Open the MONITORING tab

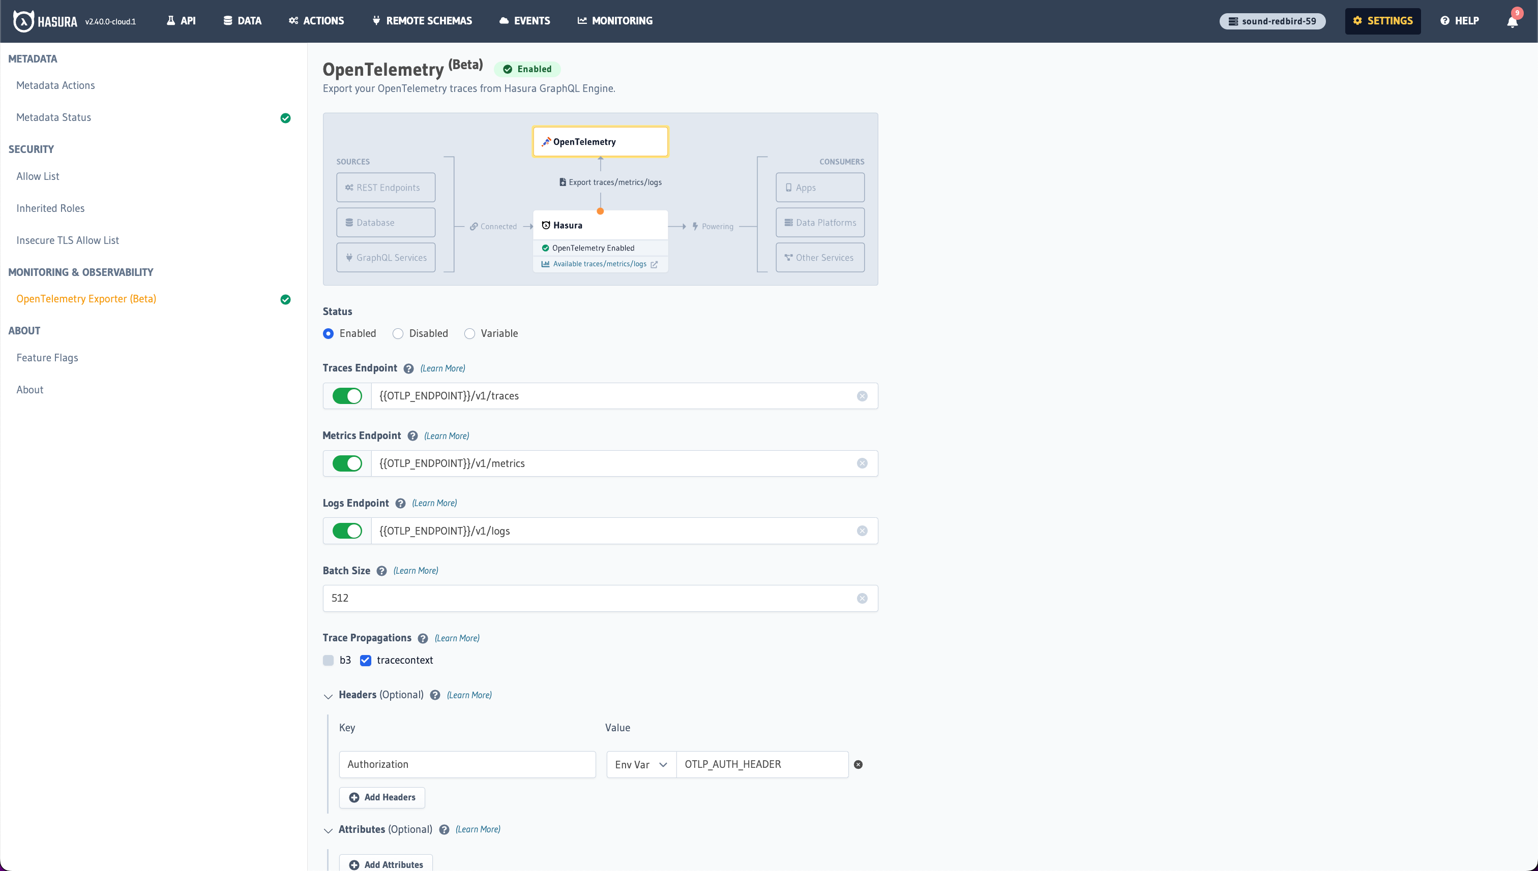[x=615, y=21]
